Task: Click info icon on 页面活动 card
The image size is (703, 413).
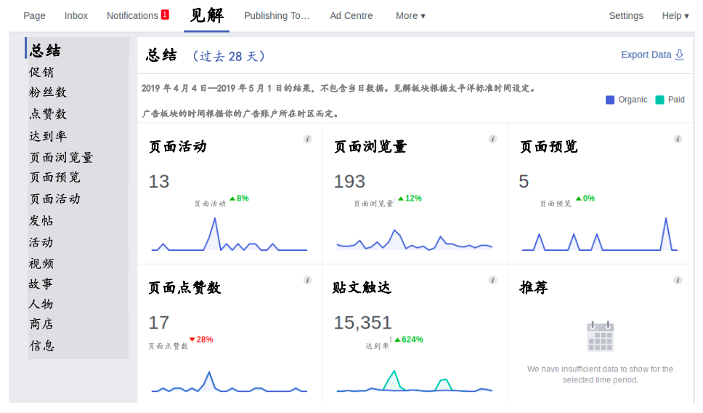Action: click(308, 139)
